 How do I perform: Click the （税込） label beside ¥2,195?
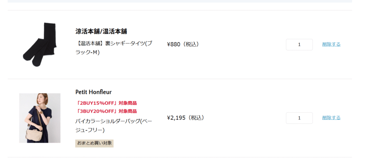pos(196,118)
